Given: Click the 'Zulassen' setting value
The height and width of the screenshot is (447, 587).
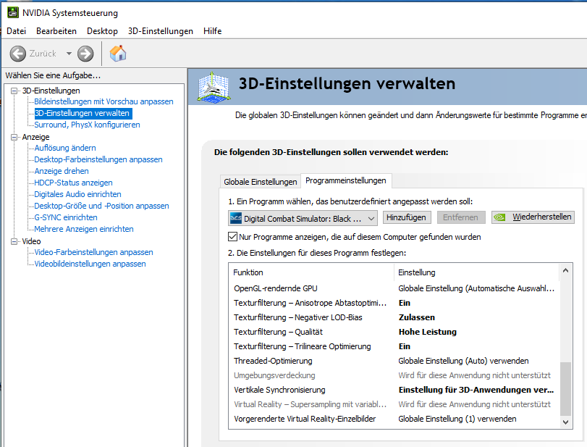Looking at the screenshot, I should point(417,318).
